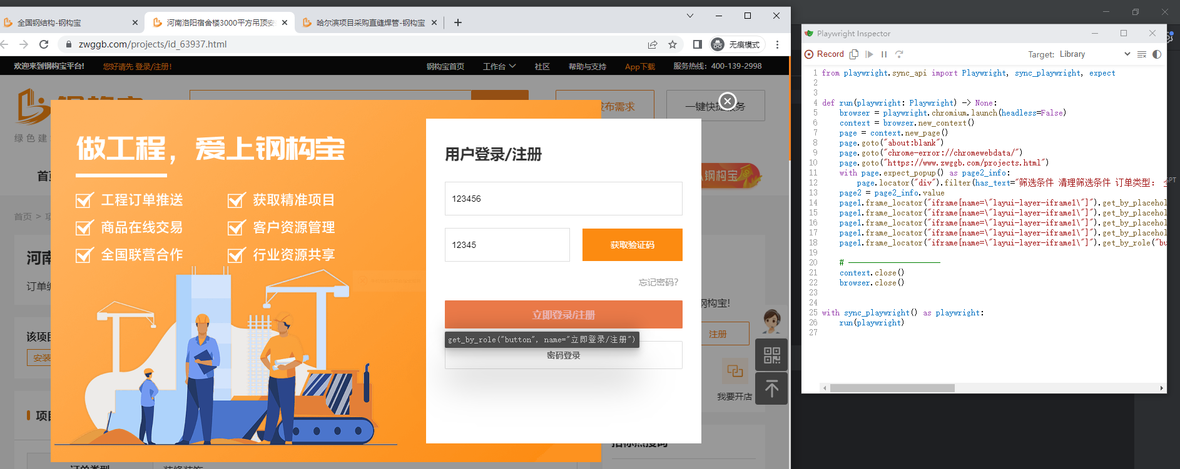
Task: Click 忘记密码? link
Action: click(658, 282)
